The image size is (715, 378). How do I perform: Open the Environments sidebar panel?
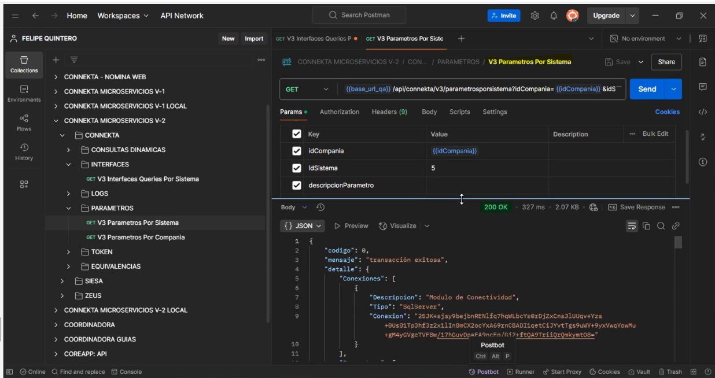click(x=24, y=93)
